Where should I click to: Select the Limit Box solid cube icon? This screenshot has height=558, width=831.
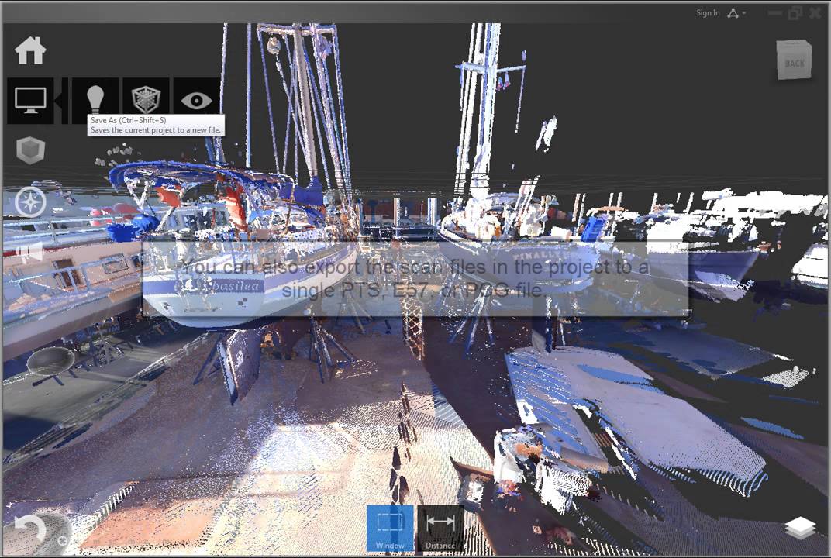pos(30,150)
